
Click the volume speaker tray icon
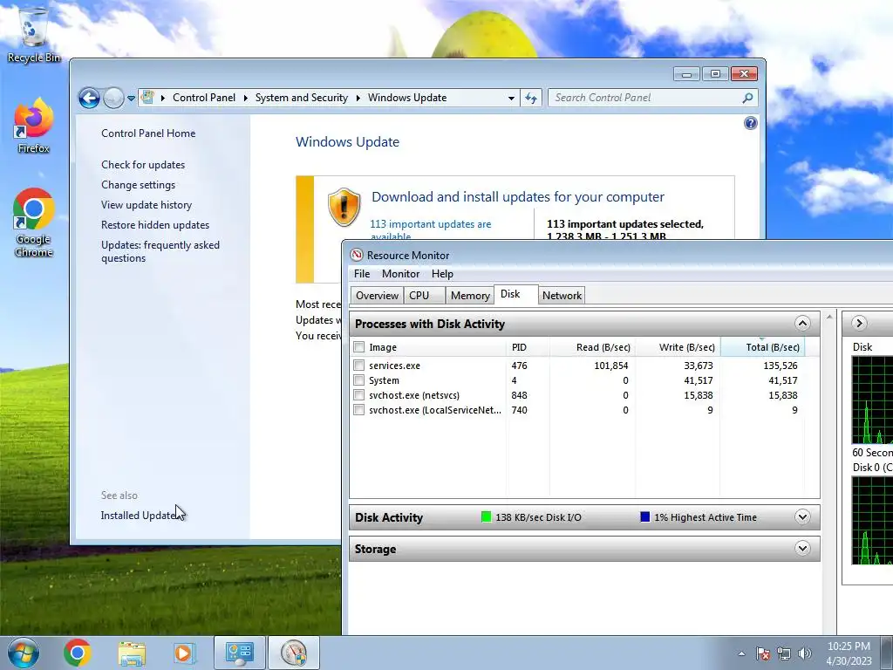click(x=804, y=653)
